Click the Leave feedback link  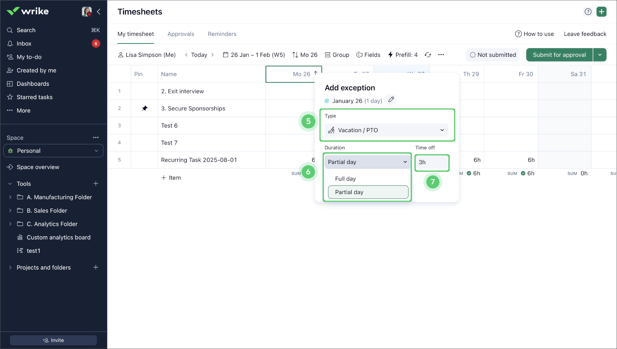tap(585, 34)
